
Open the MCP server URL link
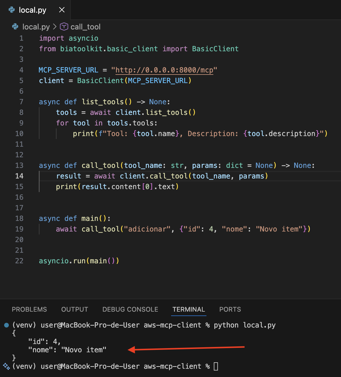(x=164, y=70)
